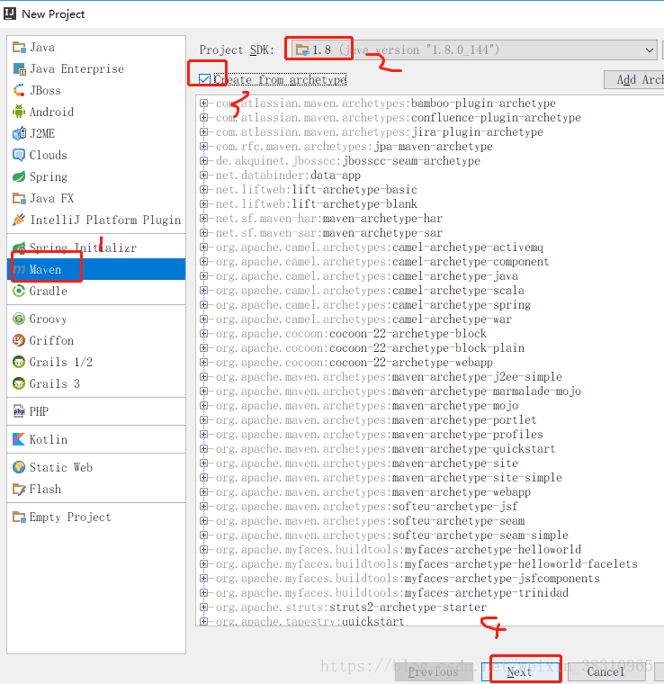Screen dimensions: 664x684
Task: Click the Next button
Action: click(520, 671)
